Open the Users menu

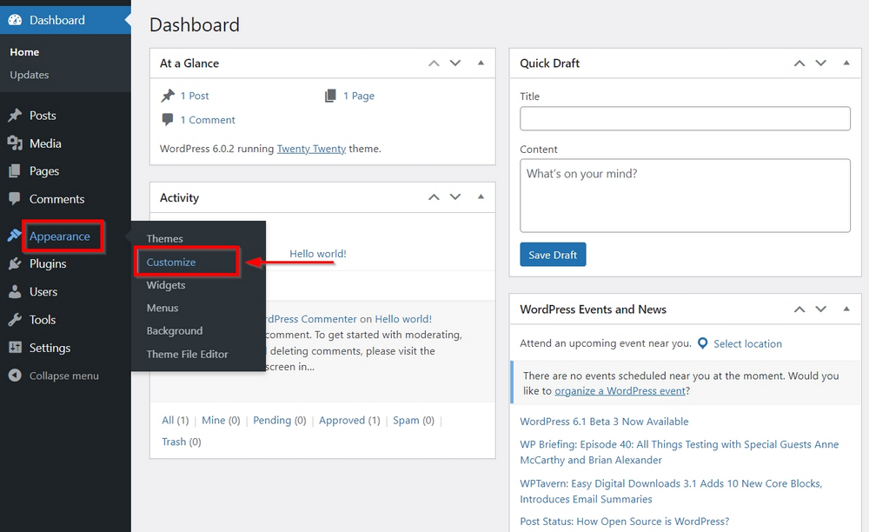click(43, 291)
